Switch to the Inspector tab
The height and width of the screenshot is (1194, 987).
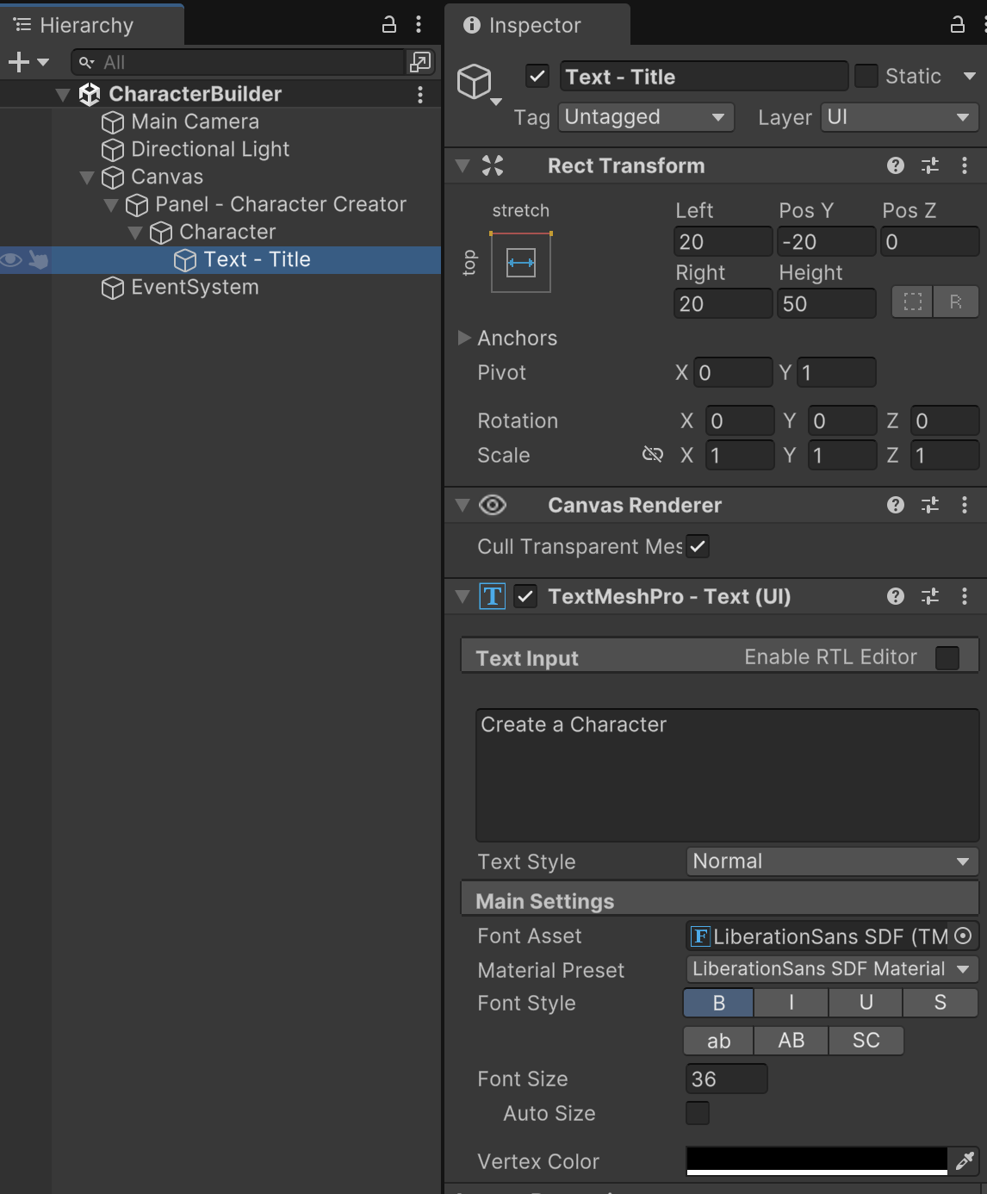534,26
